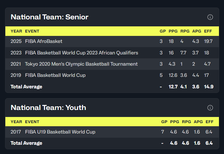
Task: Click the EFF column header in Senior table
Action: (x=208, y=31)
